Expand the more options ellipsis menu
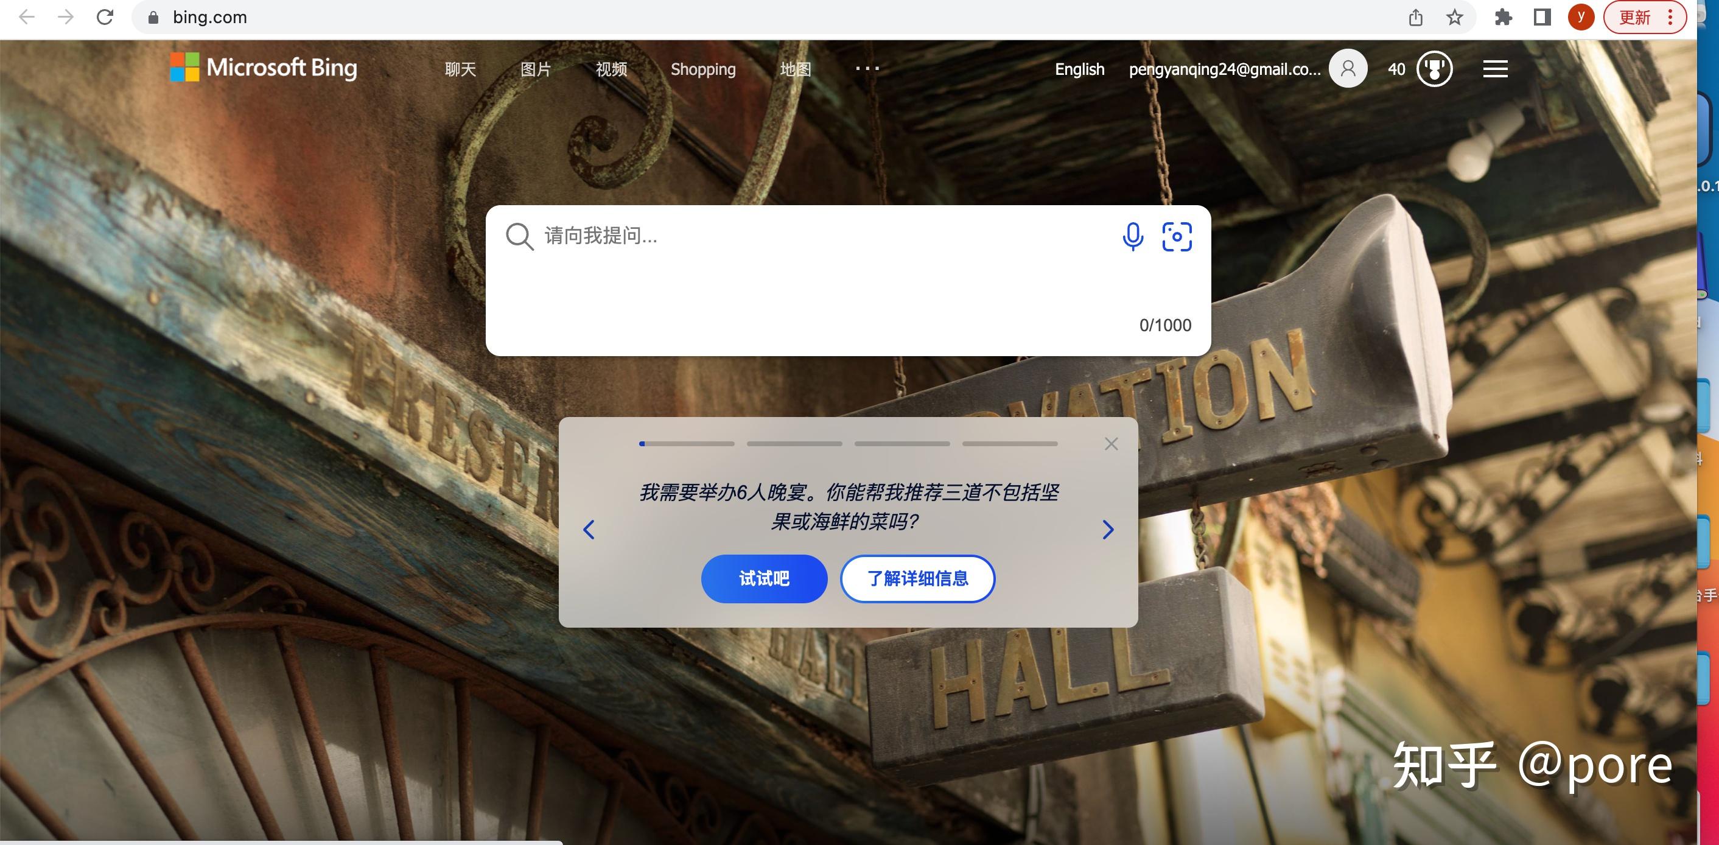 867,68
